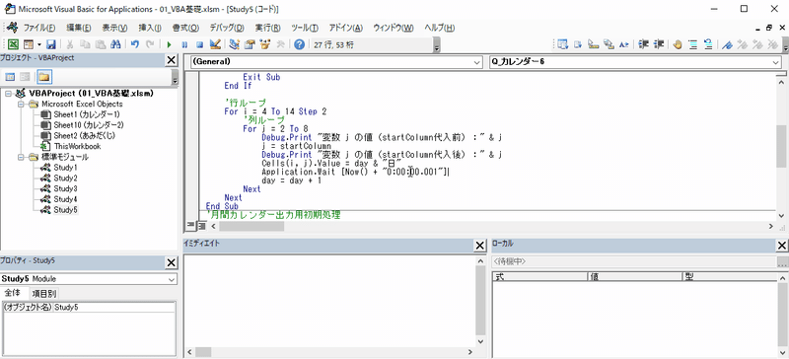Click View Code icon in Project pane
789x359 pixels.
click(x=10, y=77)
